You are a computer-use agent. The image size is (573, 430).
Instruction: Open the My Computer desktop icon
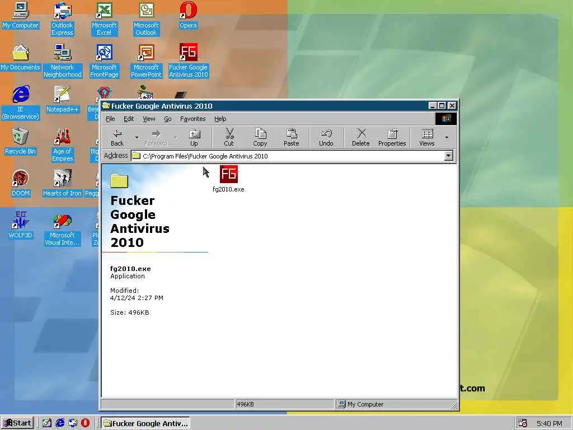(x=21, y=16)
